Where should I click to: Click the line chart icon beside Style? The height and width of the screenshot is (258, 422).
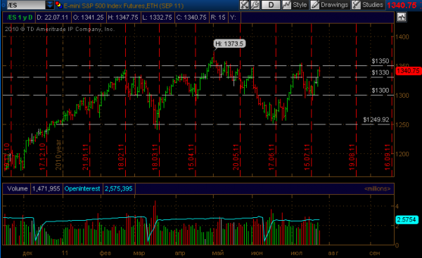coord(286,5)
